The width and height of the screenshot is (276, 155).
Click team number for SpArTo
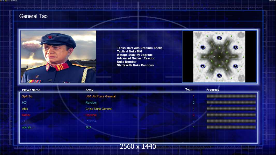194,96
